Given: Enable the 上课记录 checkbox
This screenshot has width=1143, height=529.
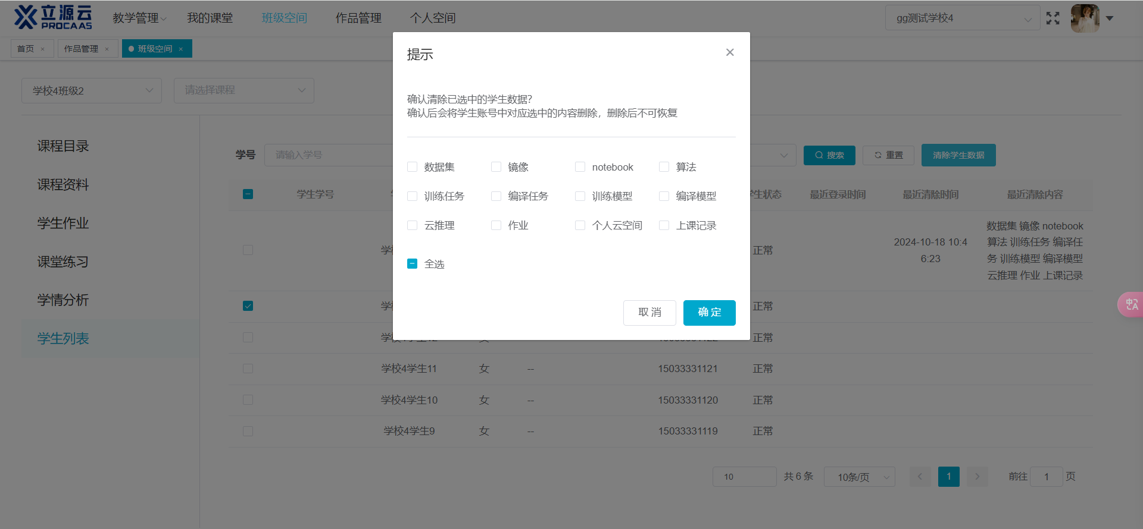Looking at the screenshot, I should point(664,225).
